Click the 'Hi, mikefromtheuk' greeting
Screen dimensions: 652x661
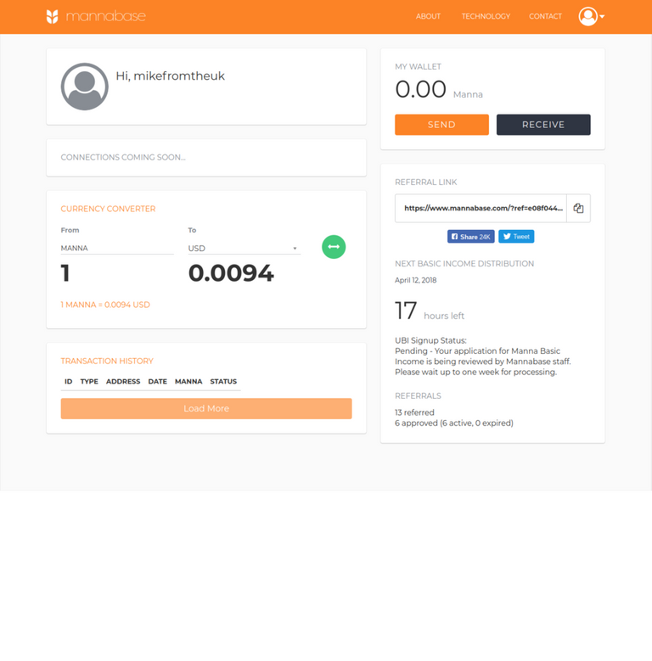pyautogui.click(x=171, y=76)
